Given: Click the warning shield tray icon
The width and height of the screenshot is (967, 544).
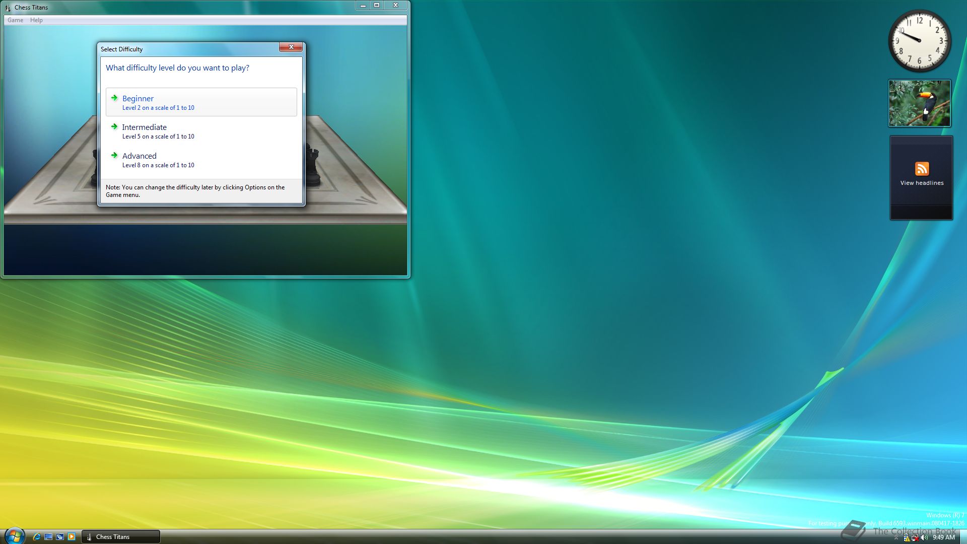Looking at the screenshot, I should pos(907,537).
